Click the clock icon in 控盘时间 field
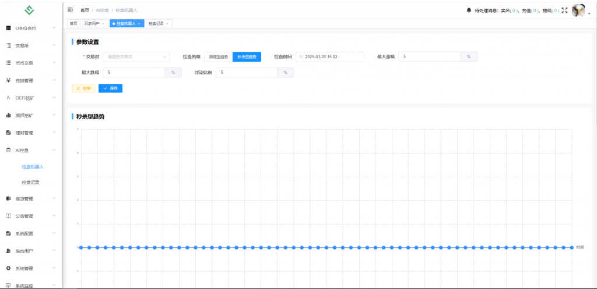 click(x=301, y=57)
